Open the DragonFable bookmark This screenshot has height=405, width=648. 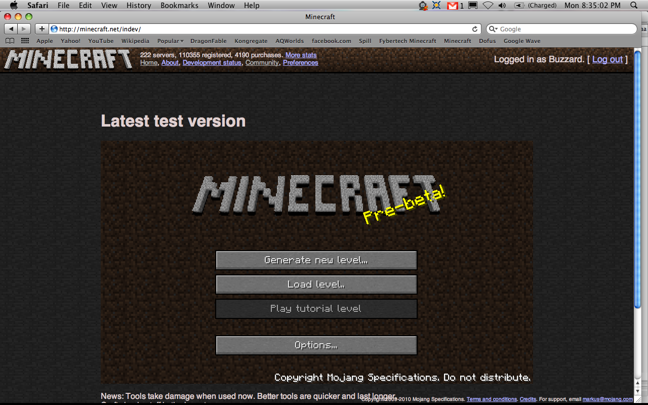[x=209, y=41]
